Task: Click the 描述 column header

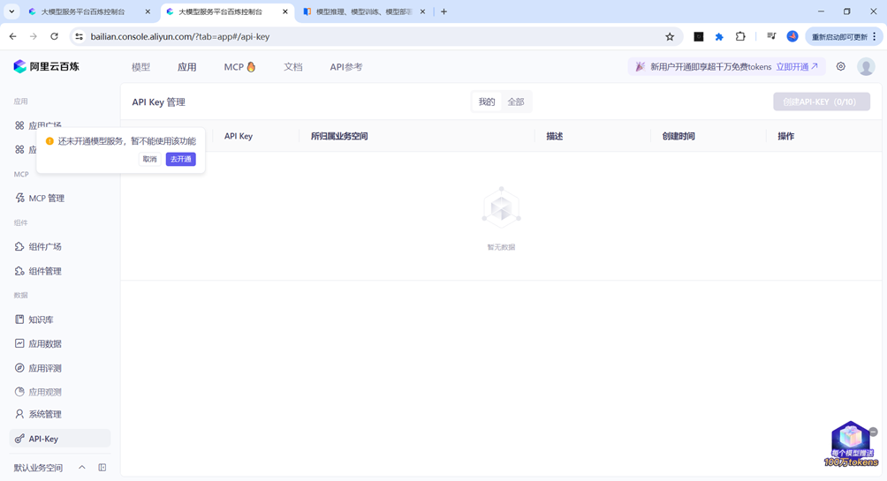Action: click(555, 136)
